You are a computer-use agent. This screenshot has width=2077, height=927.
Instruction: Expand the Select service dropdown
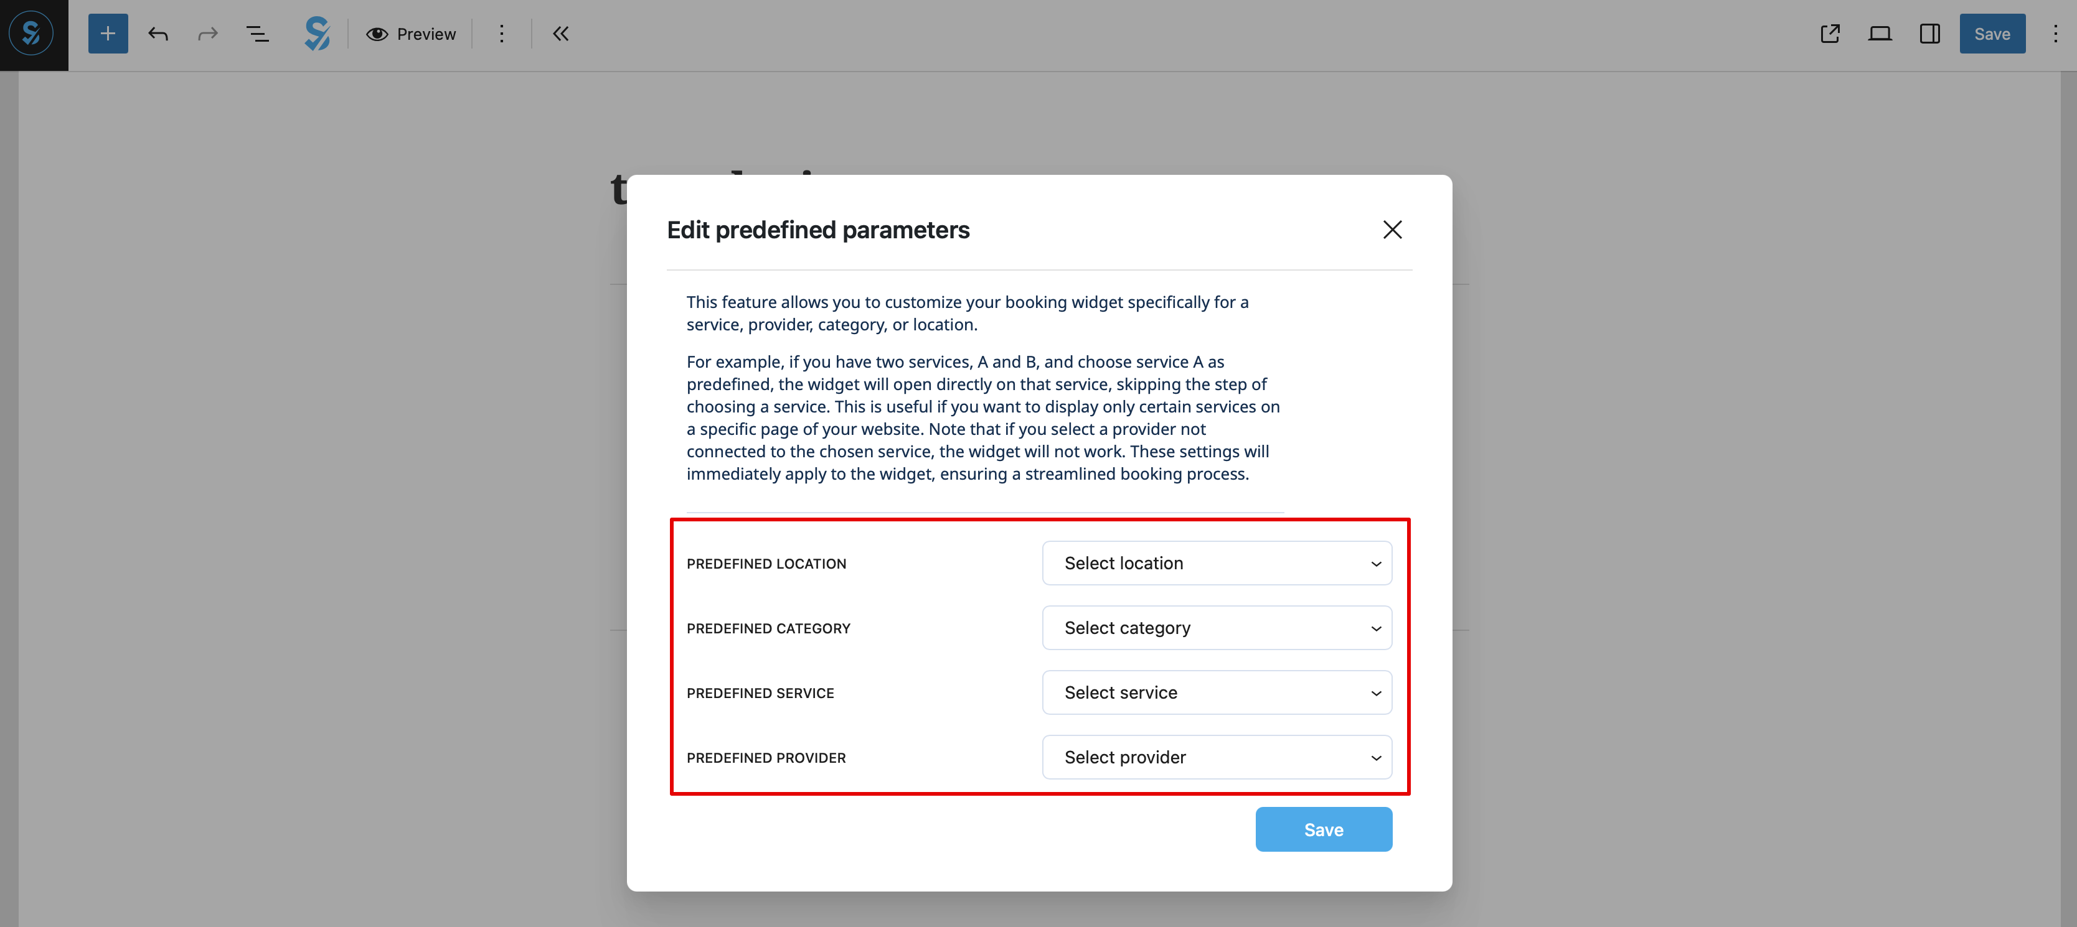point(1216,692)
